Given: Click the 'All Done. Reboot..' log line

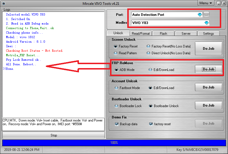Looking at the screenshot, I should pyautogui.click(x=21, y=64).
